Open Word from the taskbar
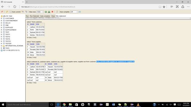 point(113,104)
